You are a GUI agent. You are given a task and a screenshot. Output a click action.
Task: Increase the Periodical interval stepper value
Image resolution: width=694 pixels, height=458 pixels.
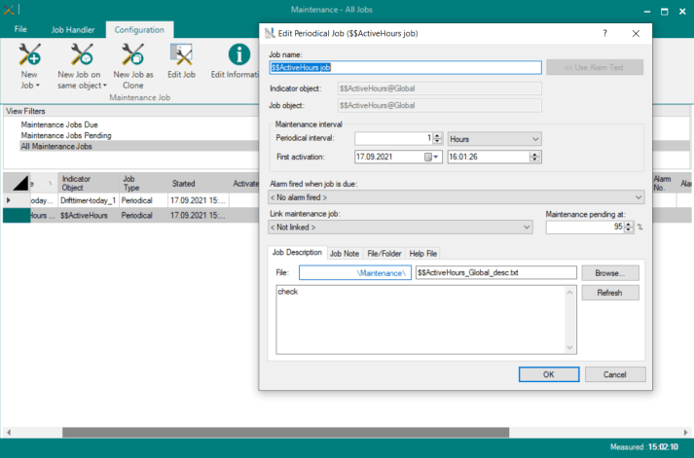point(438,136)
